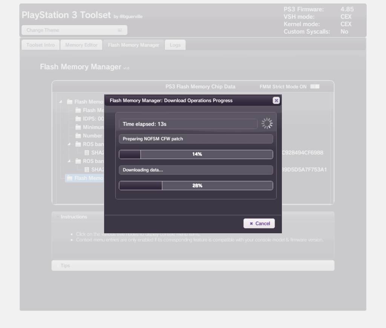The width and height of the screenshot is (386, 328).
Task: Select the Flash Memory Manager tab
Action: [x=133, y=45]
